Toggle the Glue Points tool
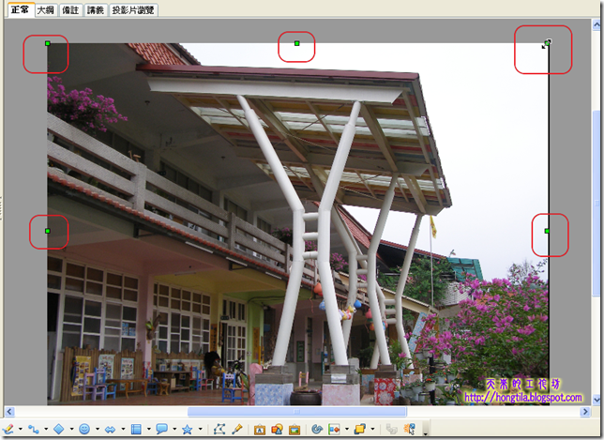The image size is (604, 440). point(237,429)
